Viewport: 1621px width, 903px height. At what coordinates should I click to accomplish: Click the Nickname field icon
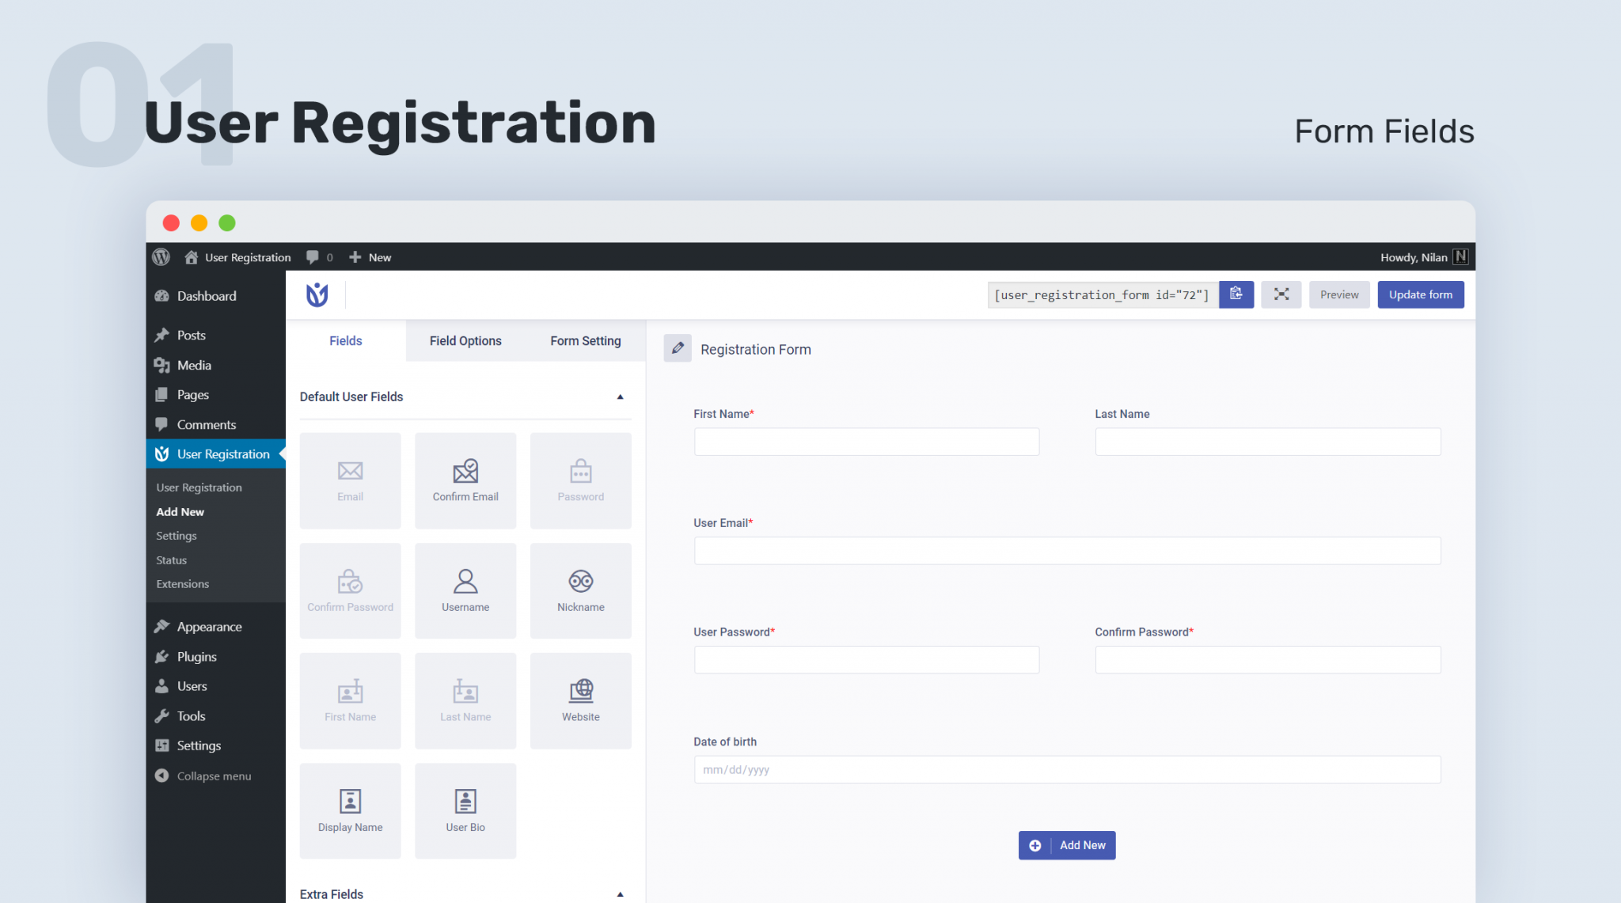coord(580,581)
